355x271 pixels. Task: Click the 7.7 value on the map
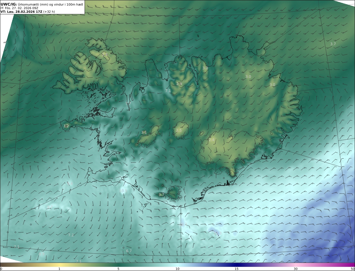128,103
